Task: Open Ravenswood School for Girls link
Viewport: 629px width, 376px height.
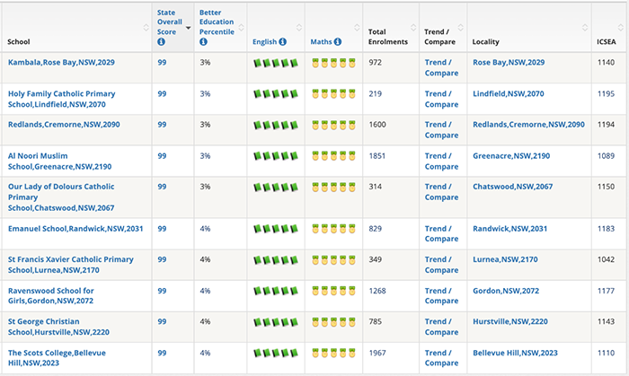Action: [x=51, y=295]
